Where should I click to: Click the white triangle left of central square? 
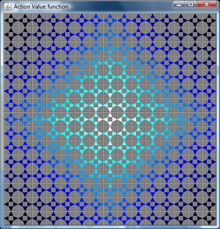106,119
